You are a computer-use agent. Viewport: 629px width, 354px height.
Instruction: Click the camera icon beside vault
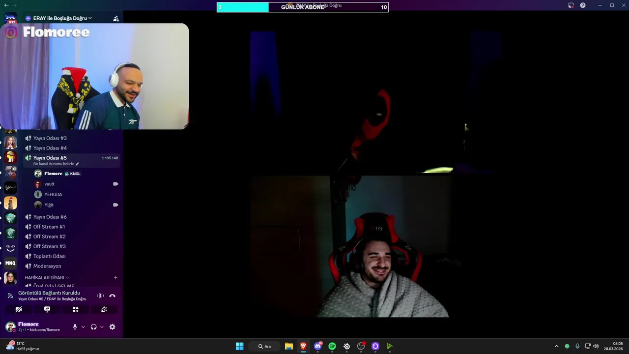tap(115, 184)
